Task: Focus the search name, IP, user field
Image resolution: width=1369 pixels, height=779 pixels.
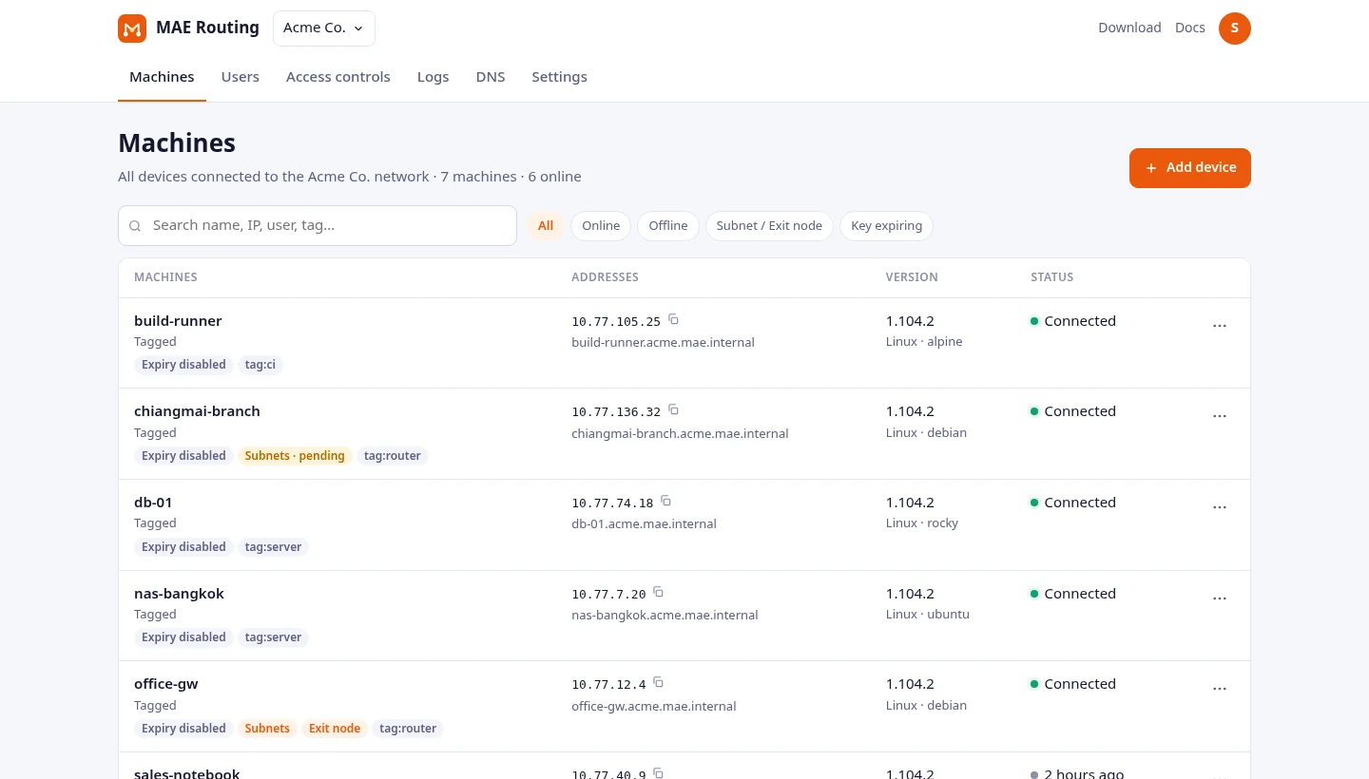Action: click(x=318, y=226)
